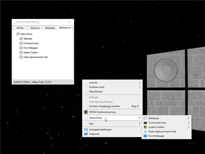Expand the Sortieren nach submenu arrow
Image resolution: width=205 pixels, height=154 pixels.
(139, 87)
